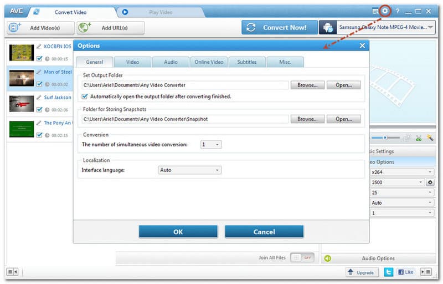The height and width of the screenshot is (284, 443).
Task: Click pencil edit icon beside The Pony An
Action: tap(39, 123)
